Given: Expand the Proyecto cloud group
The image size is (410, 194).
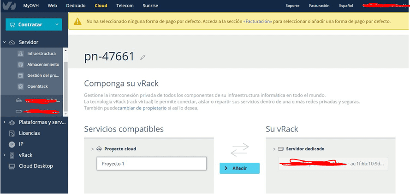Looking at the screenshot, I should [x=92, y=149].
